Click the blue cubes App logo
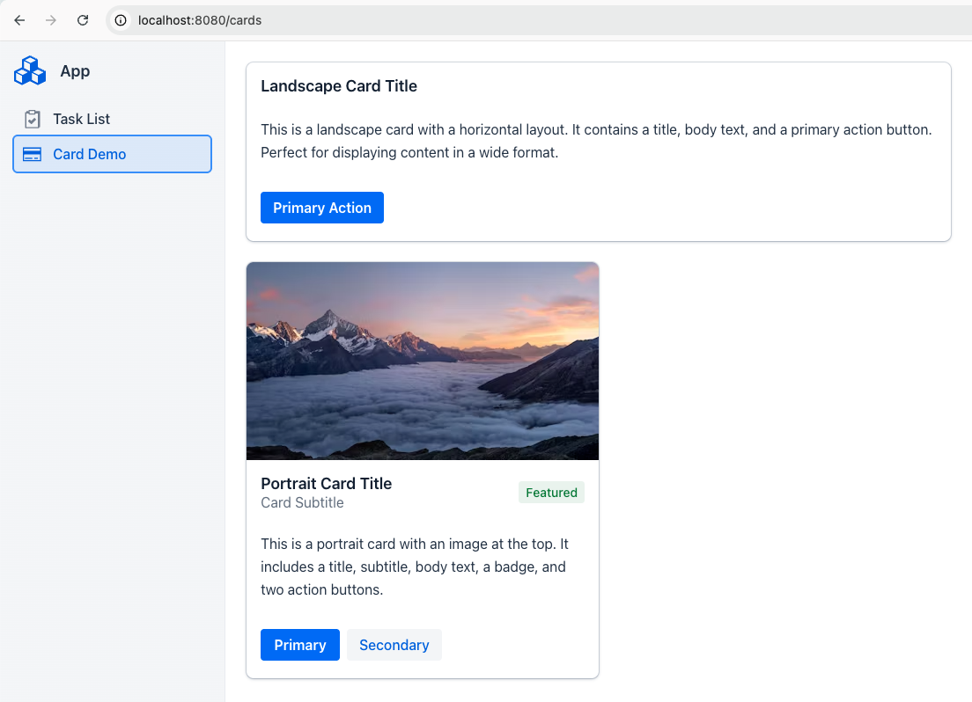The height and width of the screenshot is (702, 972). (x=30, y=71)
